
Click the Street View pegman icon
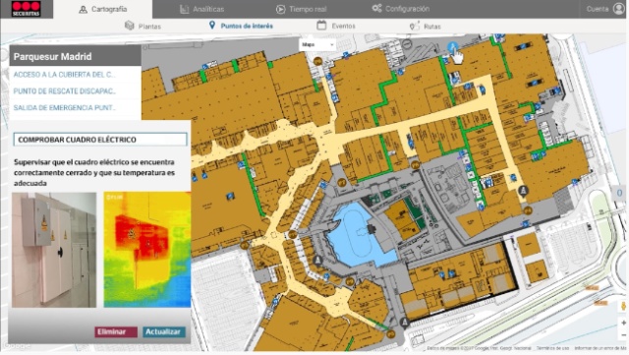coord(623,306)
